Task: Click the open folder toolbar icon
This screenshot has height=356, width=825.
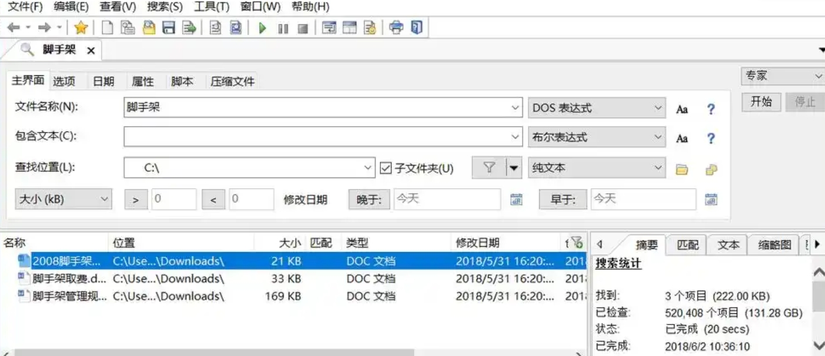Action: tap(149, 27)
